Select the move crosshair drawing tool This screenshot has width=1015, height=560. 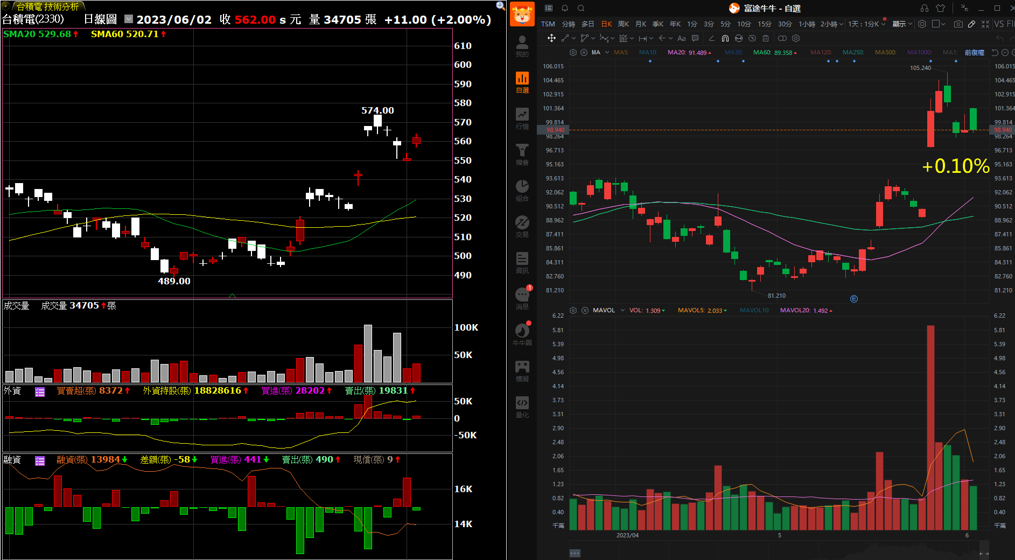pyautogui.click(x=551, y=38)
